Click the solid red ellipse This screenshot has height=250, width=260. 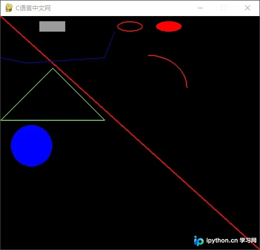tap(169, 26)
